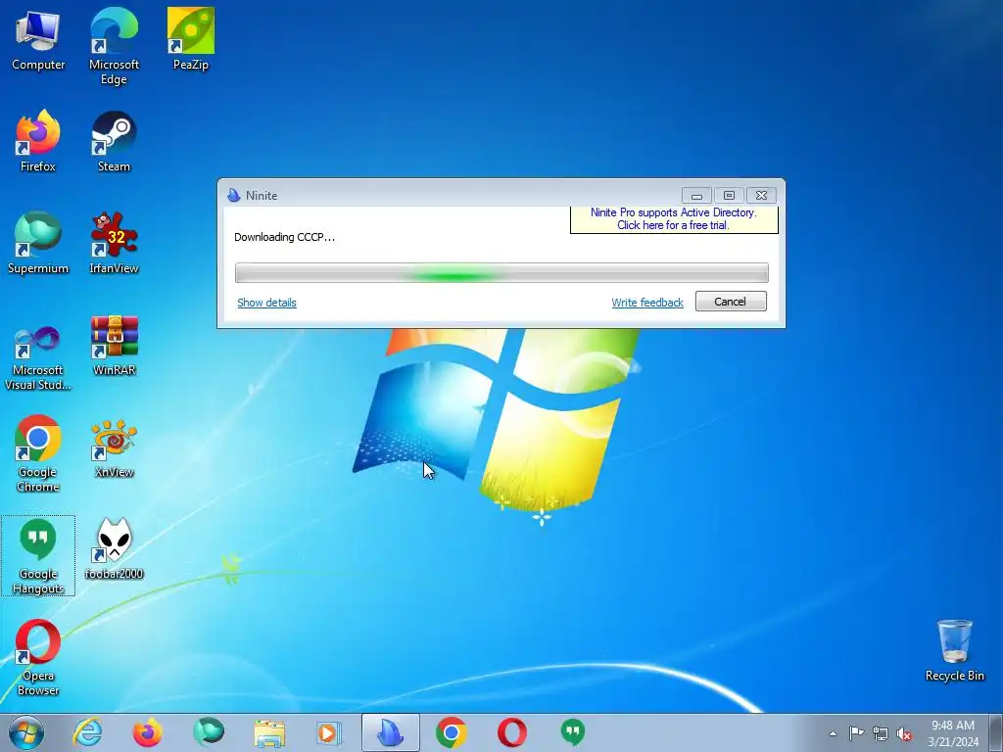Open Windows Explorer from the taskbar

pyautogui.click(x=269, y=732)
